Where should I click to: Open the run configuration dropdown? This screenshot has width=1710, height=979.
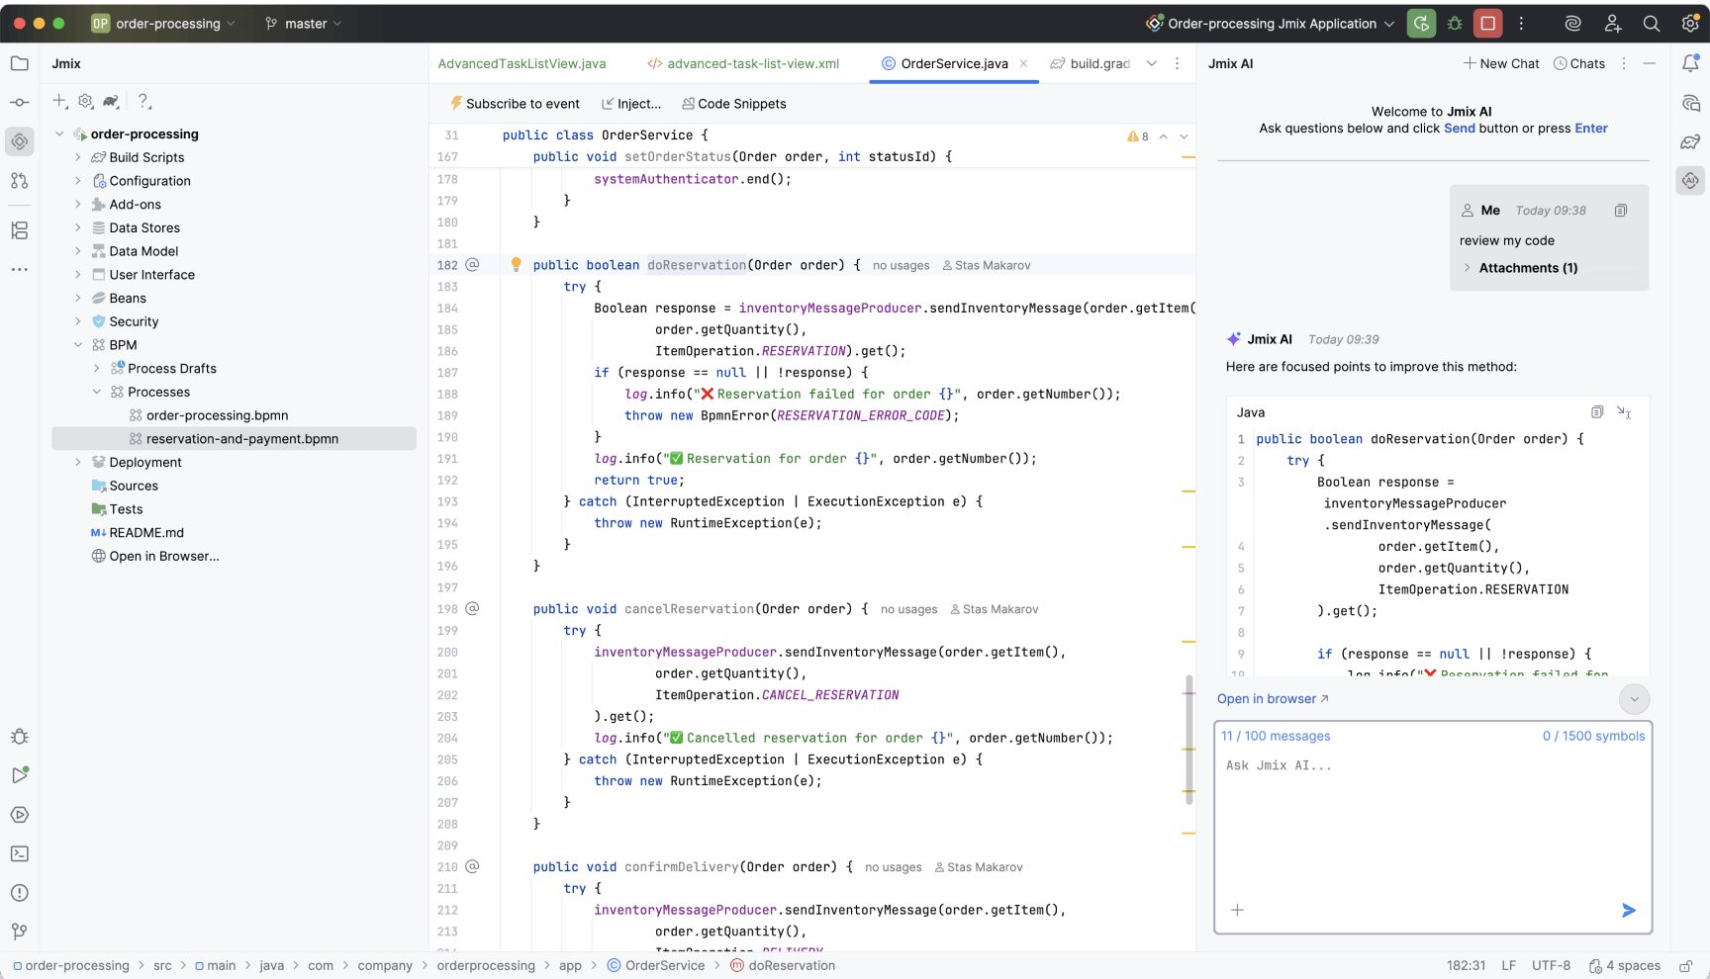point(1270,24)
